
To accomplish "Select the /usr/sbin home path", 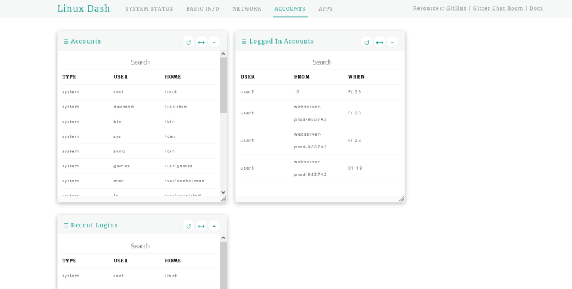I will (176, 107).
